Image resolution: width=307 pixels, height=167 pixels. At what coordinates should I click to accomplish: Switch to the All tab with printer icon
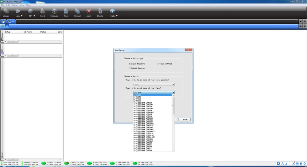[11, 22]
